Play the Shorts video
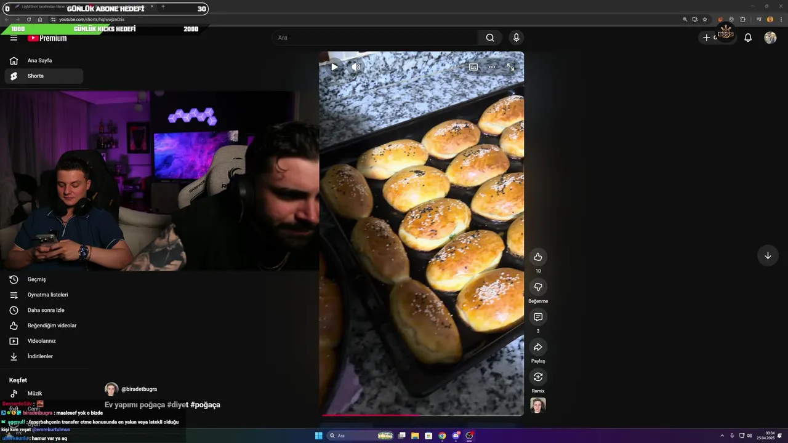 [x=334, y=67]
